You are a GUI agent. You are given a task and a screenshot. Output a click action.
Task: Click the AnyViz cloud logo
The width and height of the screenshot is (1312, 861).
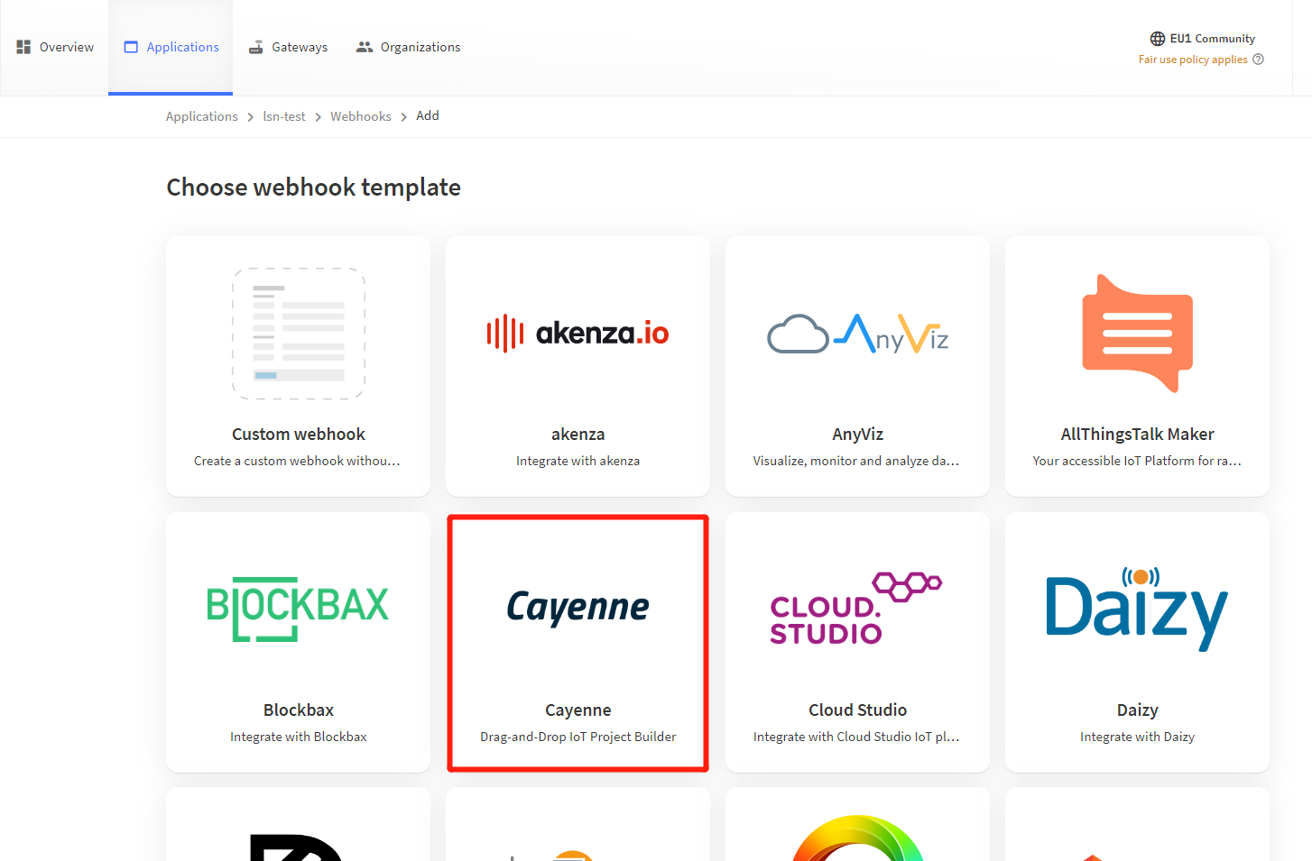point(858,334)
